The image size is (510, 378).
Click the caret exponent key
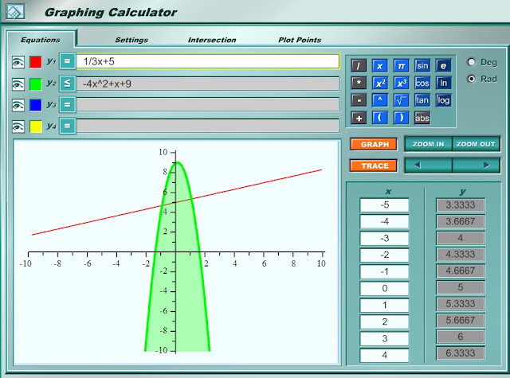(379, 100)
